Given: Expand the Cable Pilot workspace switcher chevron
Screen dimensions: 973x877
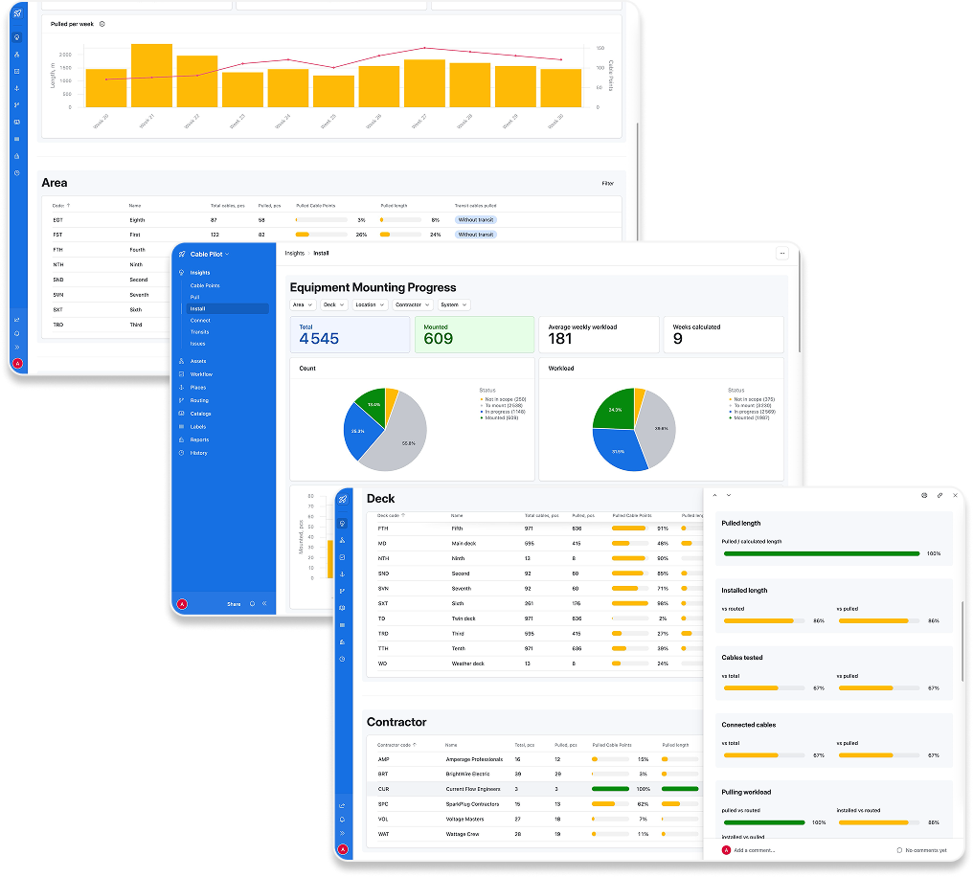Looking at the screenshot, I should [225, 255].
